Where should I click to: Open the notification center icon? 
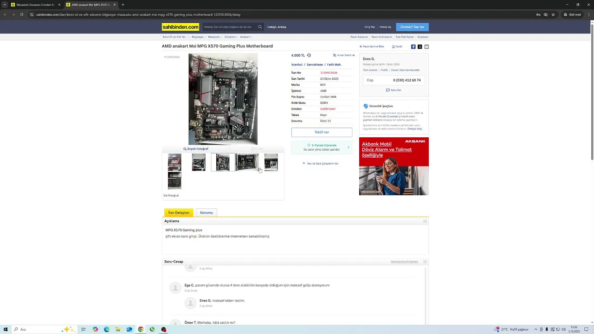pyautogui.click(x=585, y=329)
